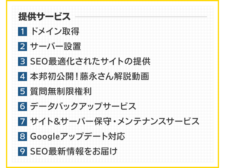Viewport: 225px width, 168px height.
Task: Click SEO最適化されたサイトの提供 text
Action: tap(90, 61)
